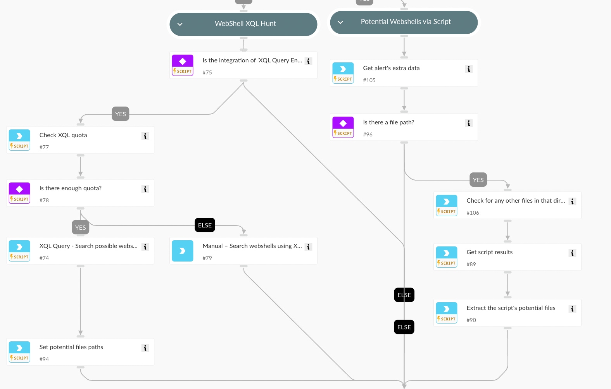Click the blue arrow icon on manual task #79
This screenshot has height=389, width=611.
click(183, 251)
